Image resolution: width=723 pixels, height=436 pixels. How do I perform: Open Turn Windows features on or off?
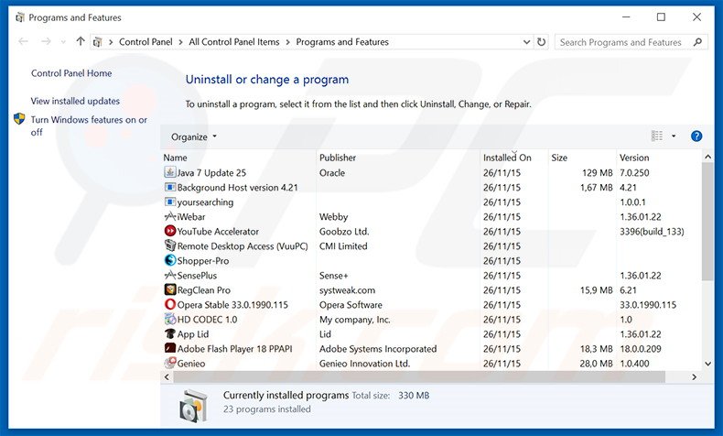[x=89, y=125]
